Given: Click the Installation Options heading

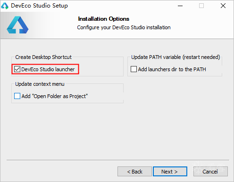Looking at the screenshot, I should click(x=104, y=19).
